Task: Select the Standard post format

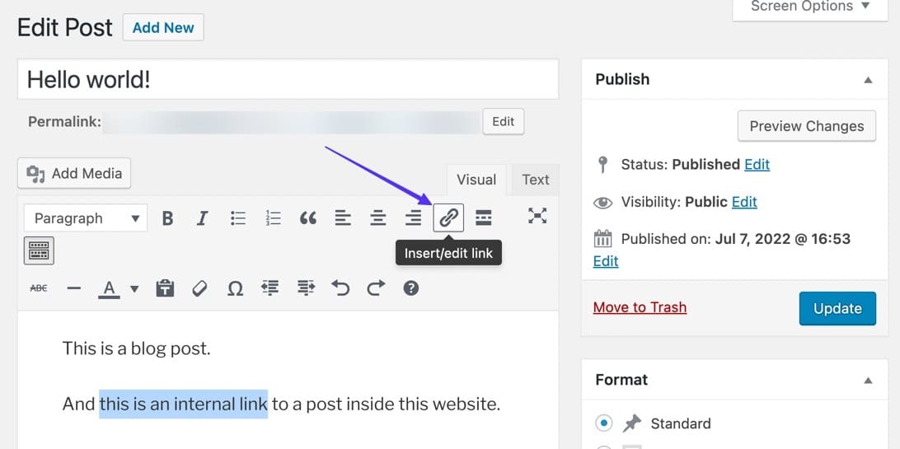Action: pyautogui.click(x=604, y=423)
